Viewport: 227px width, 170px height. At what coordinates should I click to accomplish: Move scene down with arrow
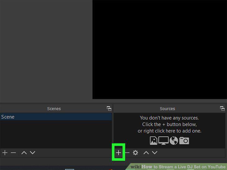pyautogui.click(x=32, y=153)
